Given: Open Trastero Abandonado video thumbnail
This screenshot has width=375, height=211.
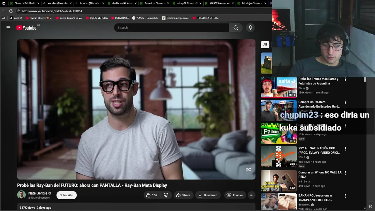Looking at the screenshot, I should [x=279, y=110].
